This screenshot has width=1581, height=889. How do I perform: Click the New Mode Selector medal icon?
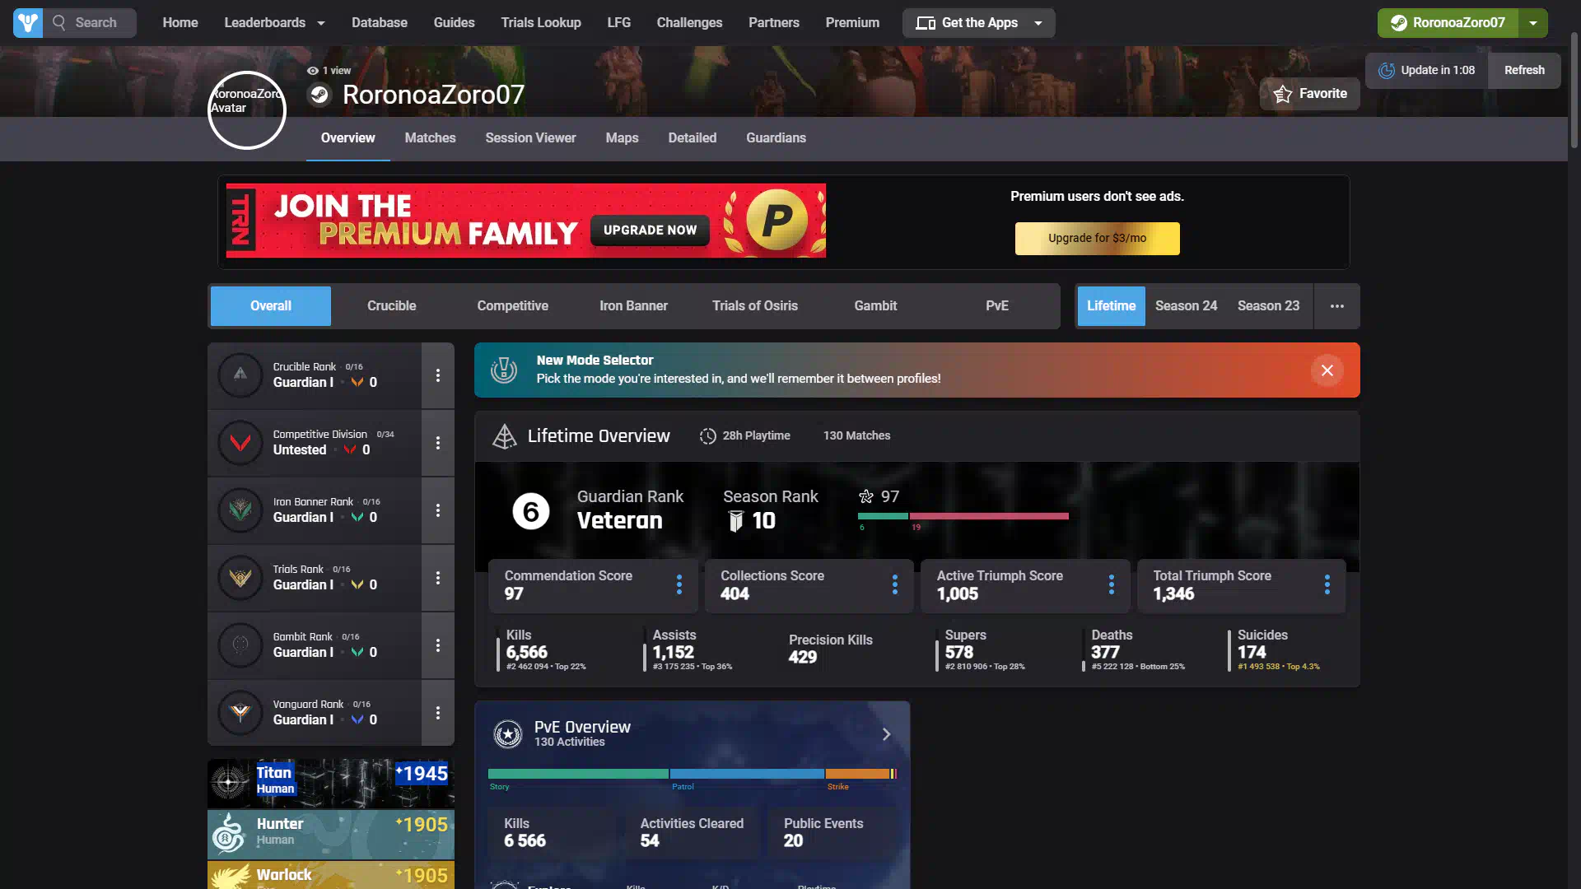tap(504, 370)
